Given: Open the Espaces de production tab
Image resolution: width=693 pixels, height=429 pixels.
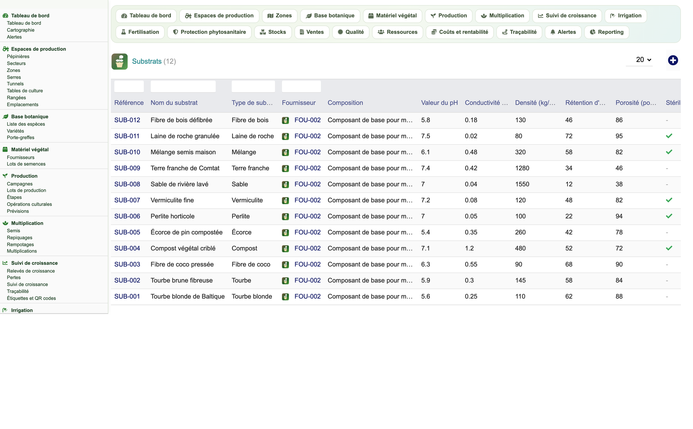Looking at the screenshot, I should point(219,16).
